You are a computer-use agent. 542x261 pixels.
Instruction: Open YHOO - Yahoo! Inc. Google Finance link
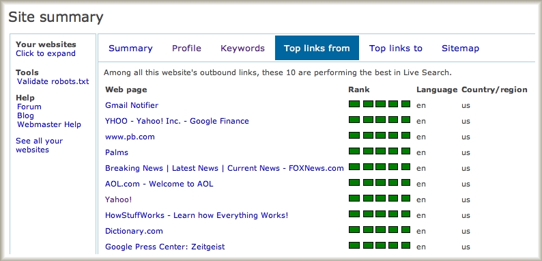(177, 121)
